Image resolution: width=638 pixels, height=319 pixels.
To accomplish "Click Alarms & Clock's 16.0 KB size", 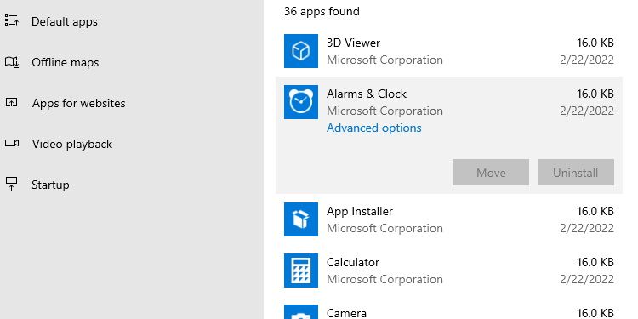I will click(x=595, y=94).
